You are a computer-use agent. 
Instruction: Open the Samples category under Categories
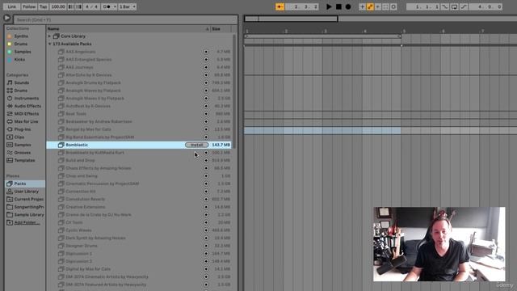(23, 145)
